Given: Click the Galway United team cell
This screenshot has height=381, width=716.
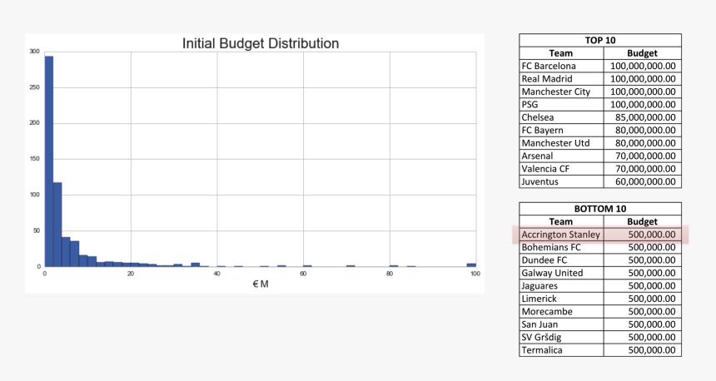Looking at the screenshot, I should (x=561, y=273).
